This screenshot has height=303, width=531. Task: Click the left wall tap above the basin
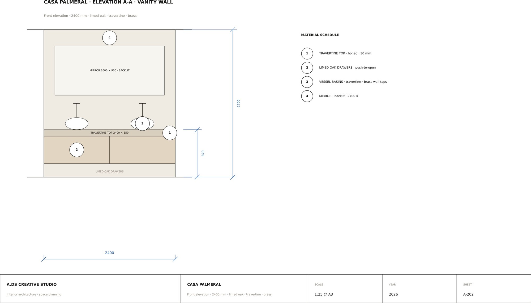77,110
